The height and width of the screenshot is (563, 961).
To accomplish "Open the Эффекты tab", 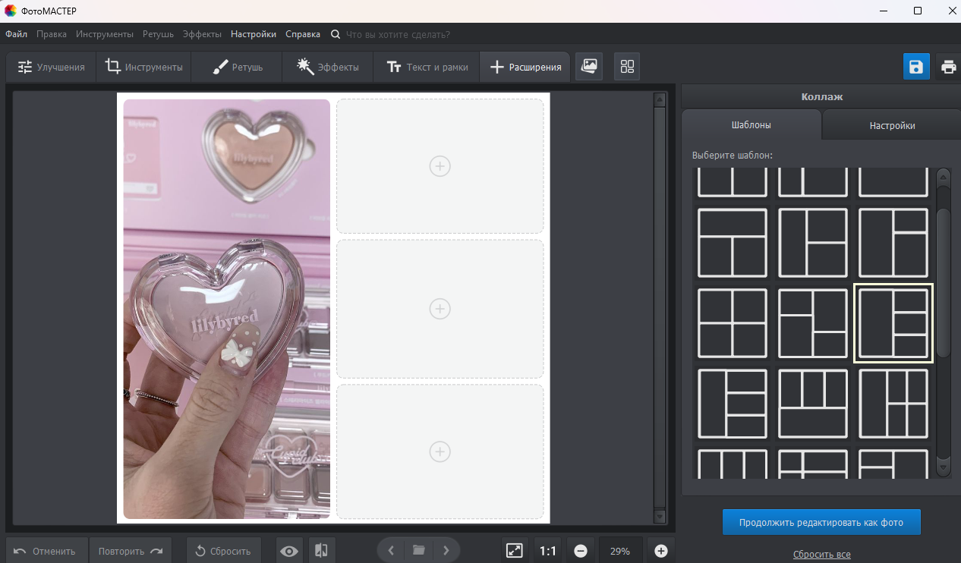I will tap(328, 67).
